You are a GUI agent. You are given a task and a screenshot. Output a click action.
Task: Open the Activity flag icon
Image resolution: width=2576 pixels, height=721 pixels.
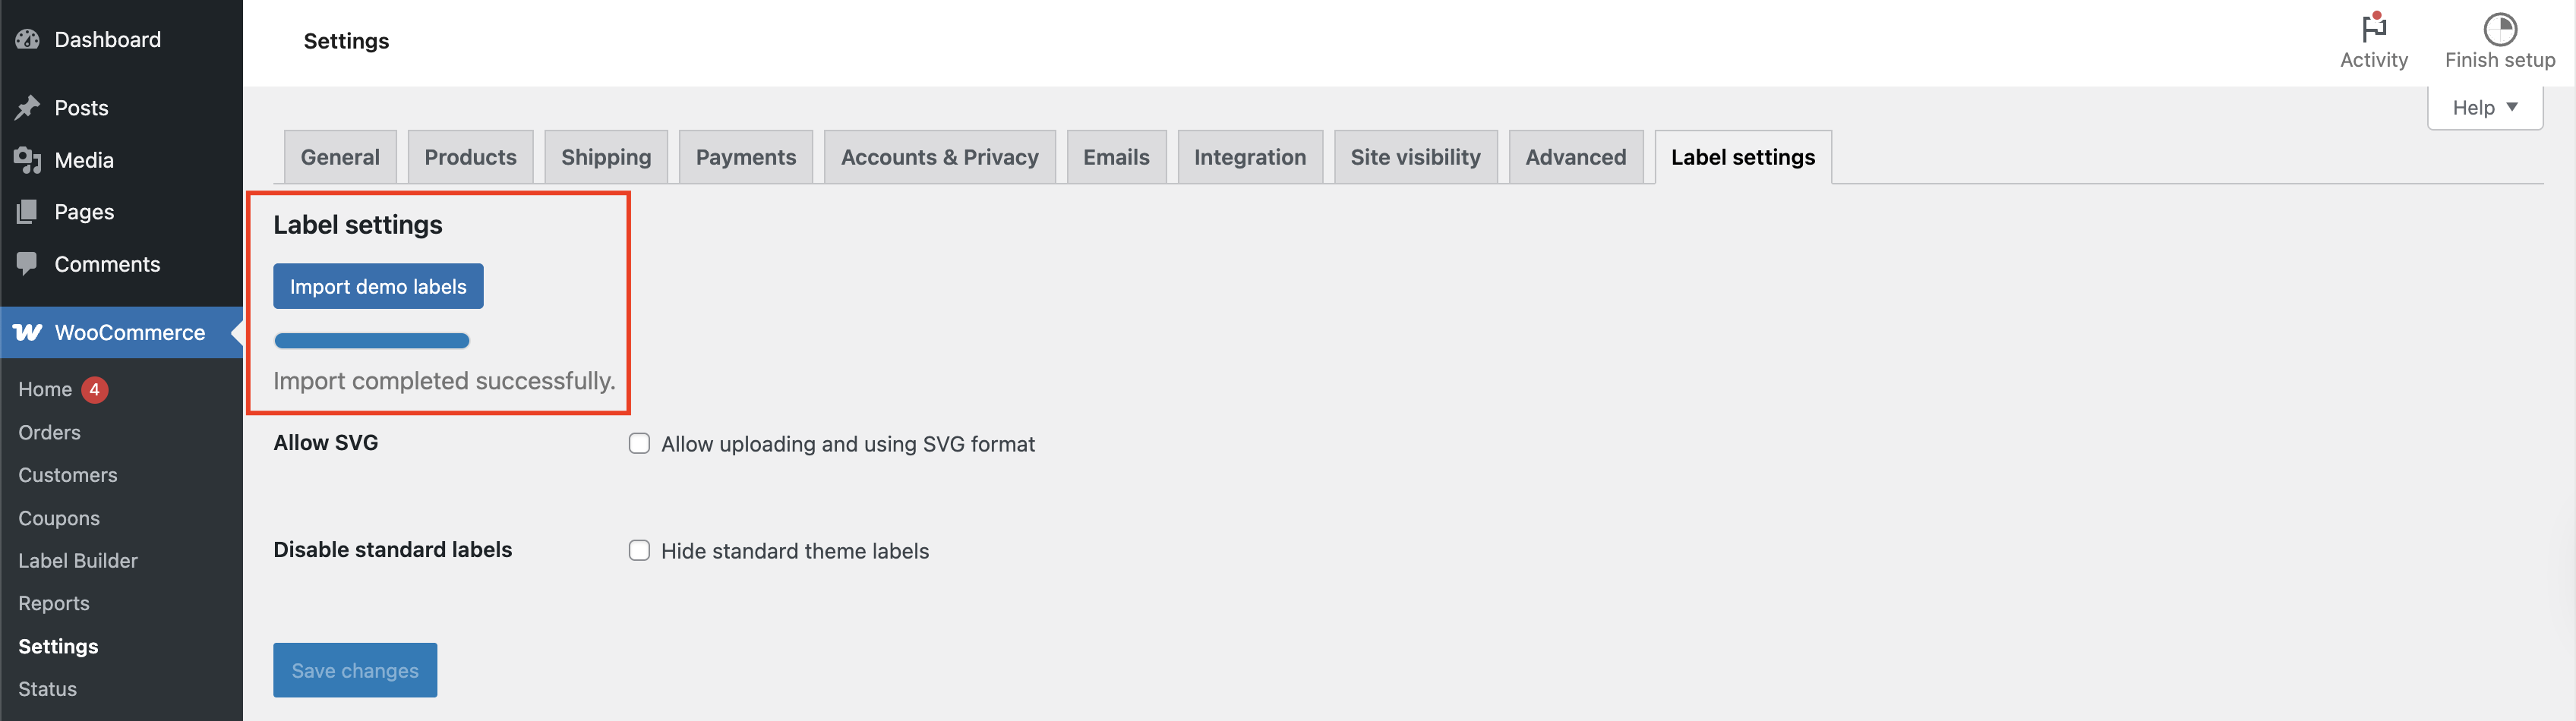2374,27
